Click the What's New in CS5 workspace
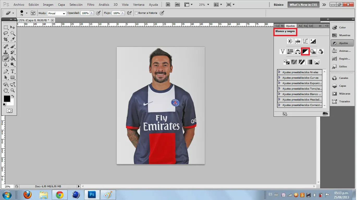The width and height of the screenshot is (358, 200). pos(303,5)
